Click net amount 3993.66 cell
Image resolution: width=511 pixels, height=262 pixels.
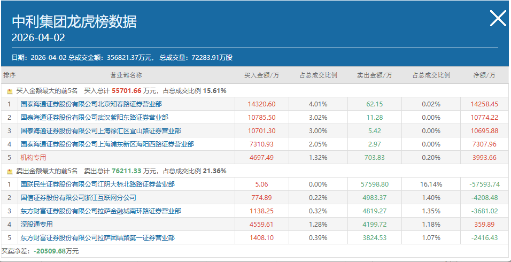(484, 158)
